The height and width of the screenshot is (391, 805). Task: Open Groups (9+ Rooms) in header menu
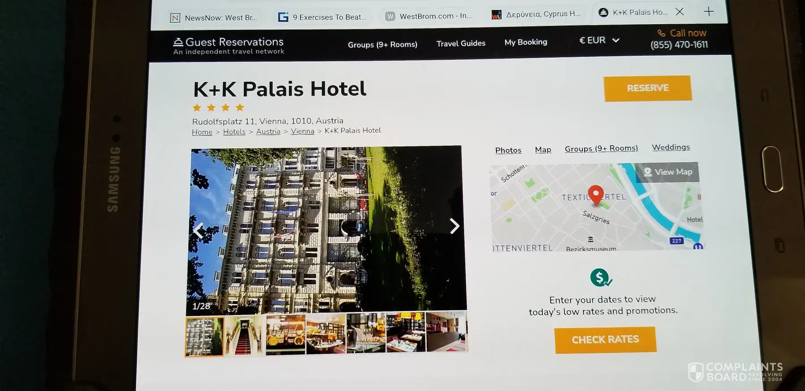(x=382, y=44)
